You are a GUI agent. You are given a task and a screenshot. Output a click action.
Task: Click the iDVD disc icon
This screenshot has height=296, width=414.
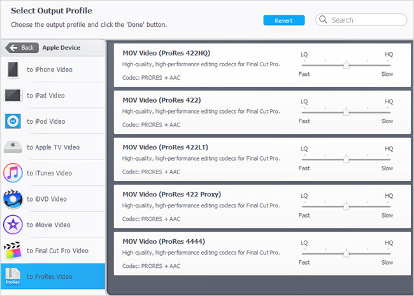pos(13,199)
